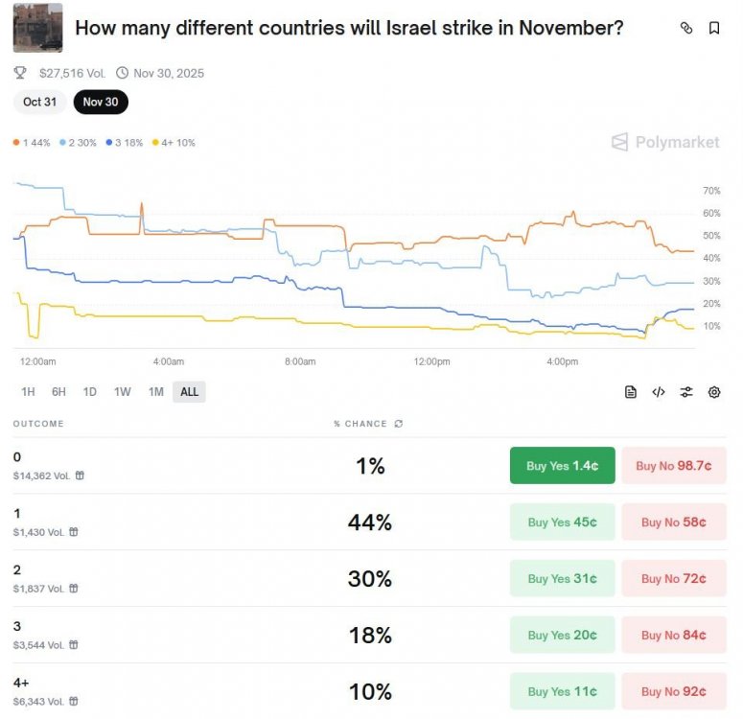The width and height of the screenshot is (743, 719).
Task: Refresh the % chance column
Action: (399, 423)
